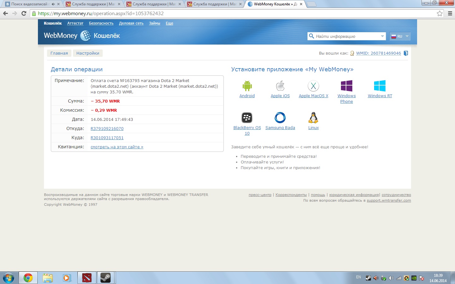Viewport: 455px width, 284px height.
Task: Open the Windows Phone app icon
Action: 347,86
